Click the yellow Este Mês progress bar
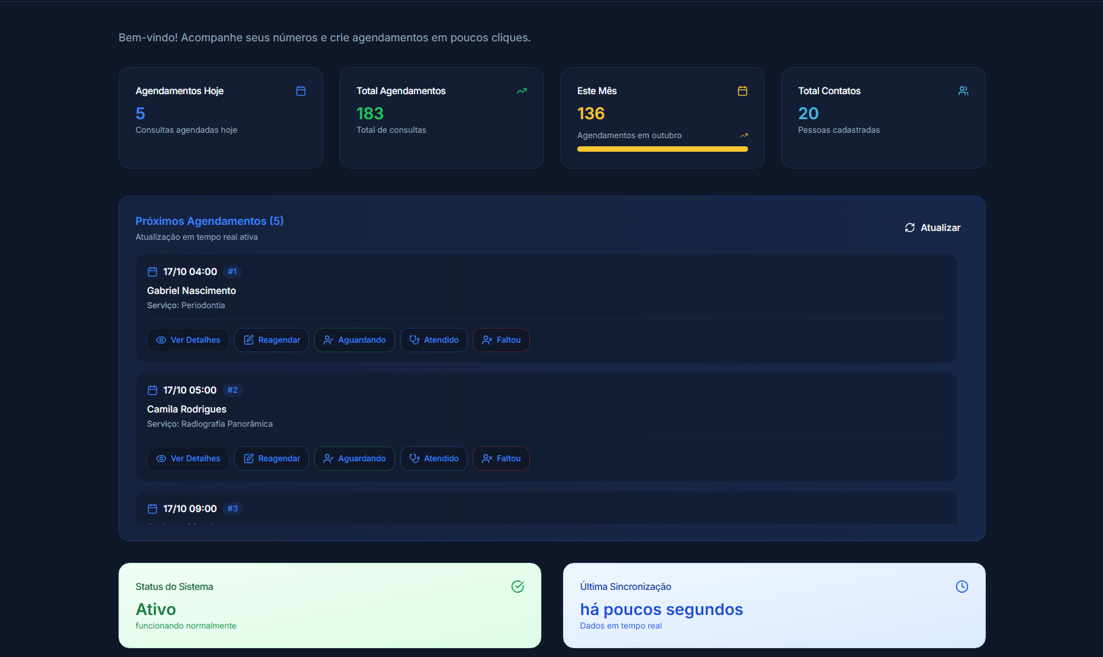The image size is (1103, 657). pos(662,149)
